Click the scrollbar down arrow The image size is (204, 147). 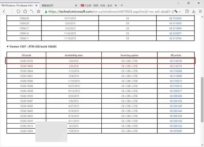point(202,145)
